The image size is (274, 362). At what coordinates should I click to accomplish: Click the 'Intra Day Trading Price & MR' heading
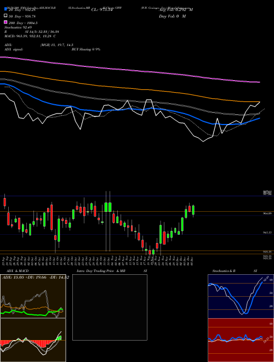(101, 271)
